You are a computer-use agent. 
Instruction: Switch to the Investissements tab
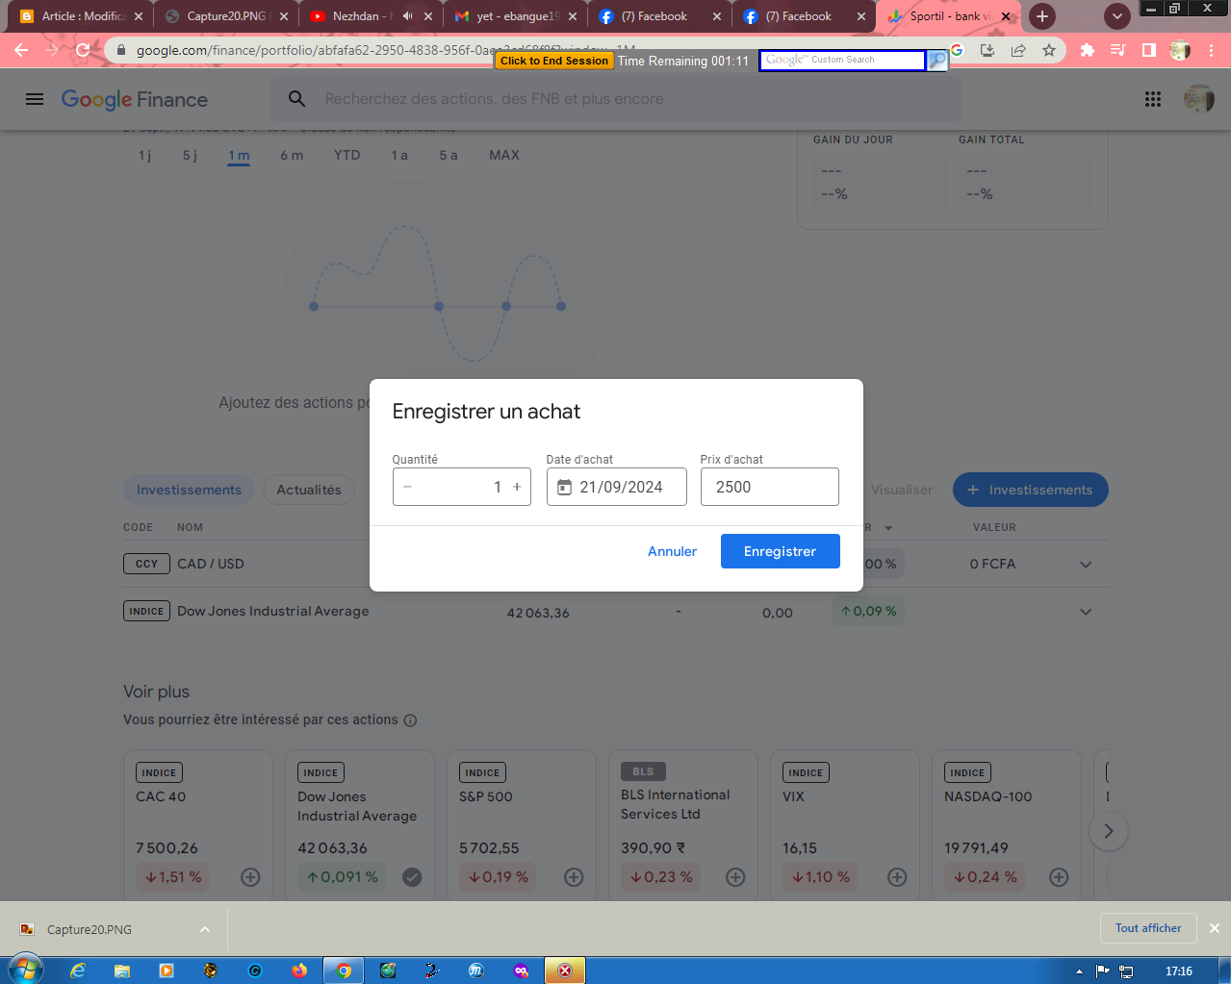(189, 490)
